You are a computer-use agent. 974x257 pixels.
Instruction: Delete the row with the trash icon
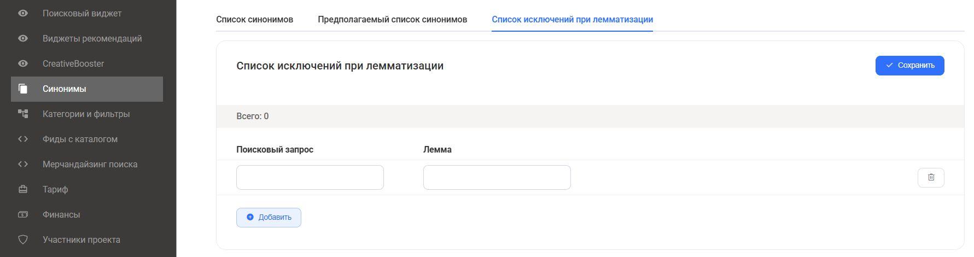931,177
